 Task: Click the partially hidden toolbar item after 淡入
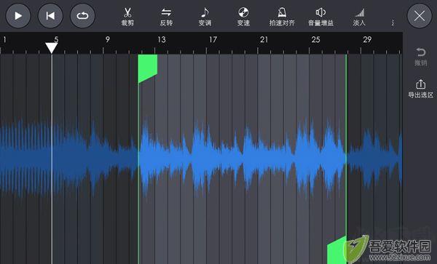coord(393,23)
